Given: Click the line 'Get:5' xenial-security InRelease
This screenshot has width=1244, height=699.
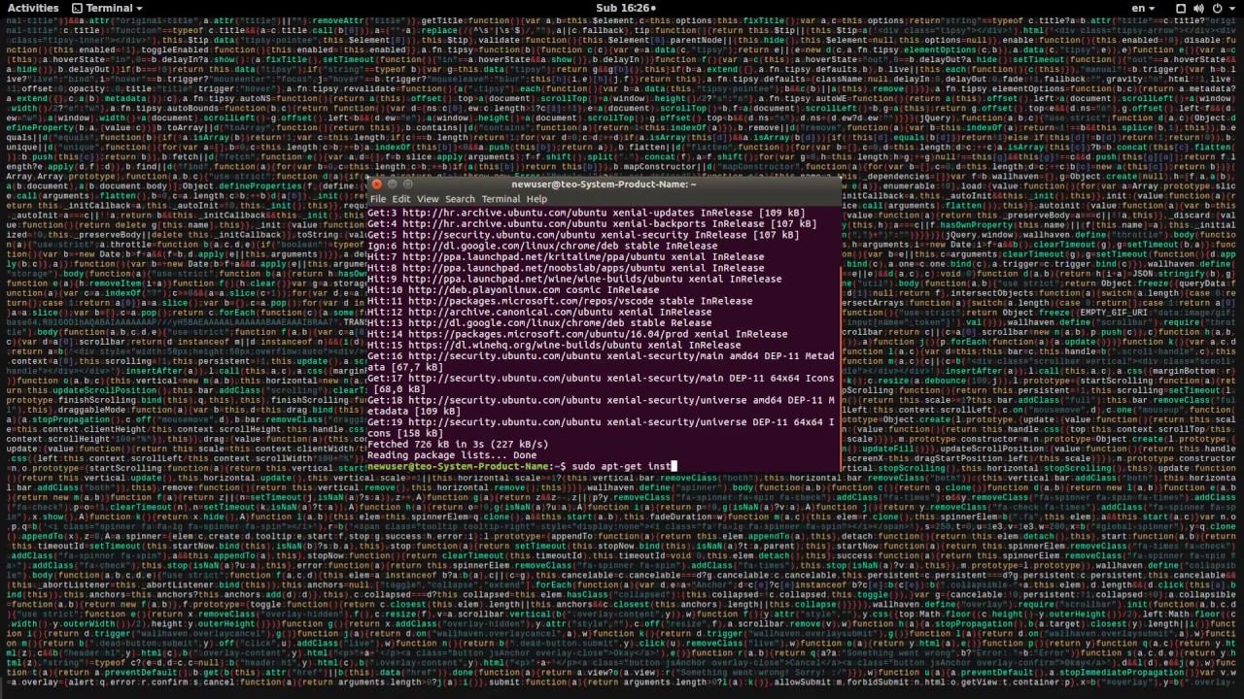Looking at the screenshot, I should (583, 235).
